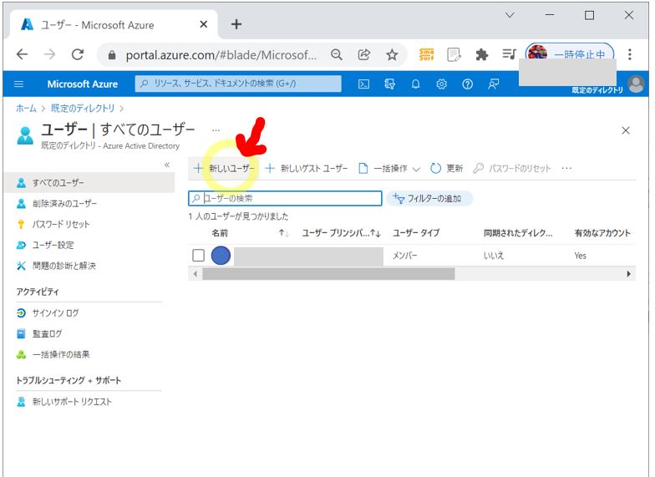655x477 pixels.
Task: Select すべてのユーザー in left menu
Action: (x=89, y=182)
